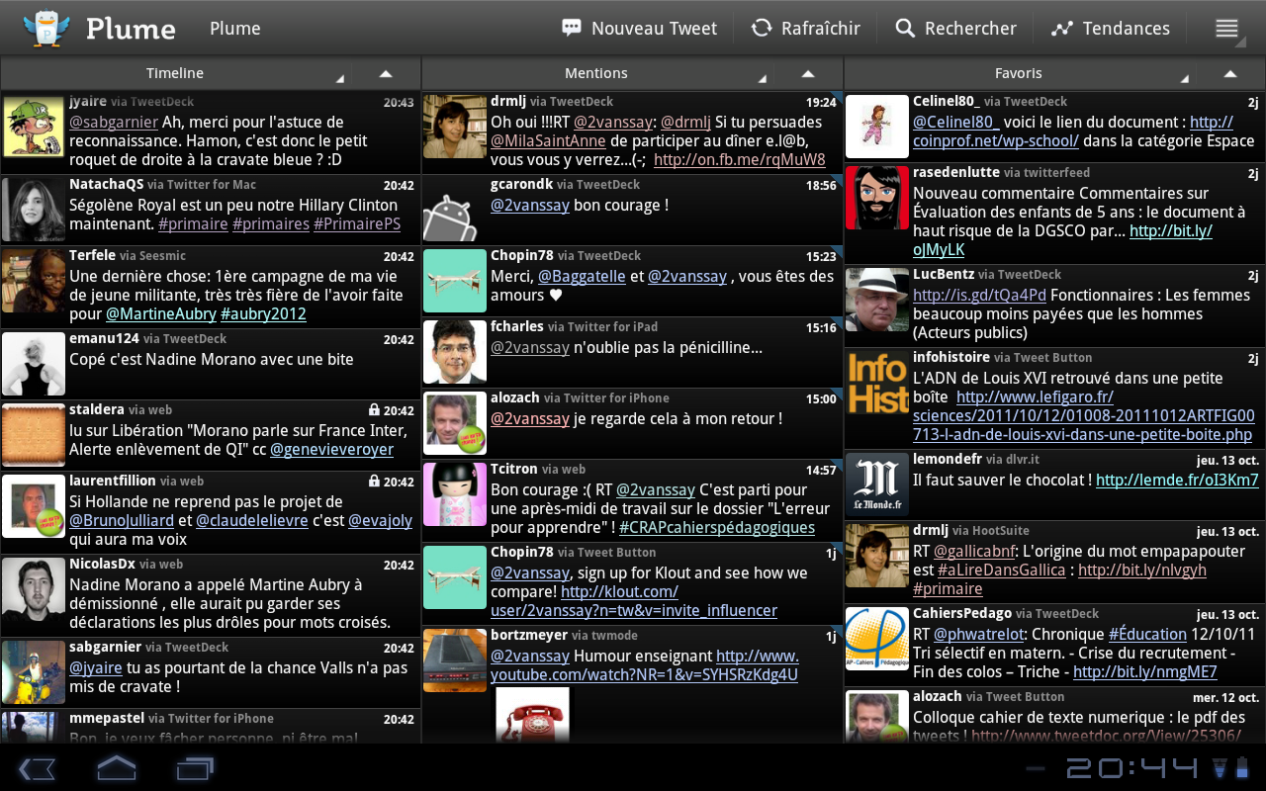This screenshot has height=791, width=1266.
Task: Open infohistoire's Info Hist logo
Action: point(877,383)
